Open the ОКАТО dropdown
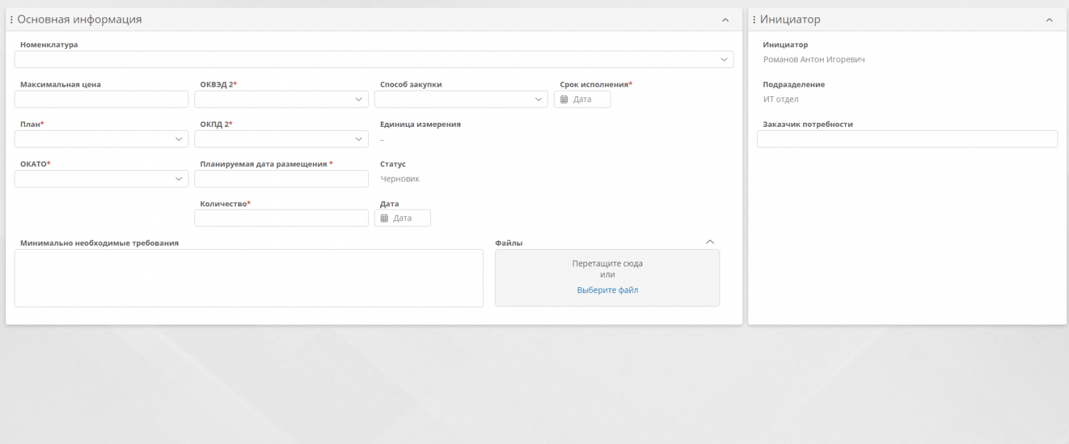This screenshot has height=444, width=1069. (178, 179)
